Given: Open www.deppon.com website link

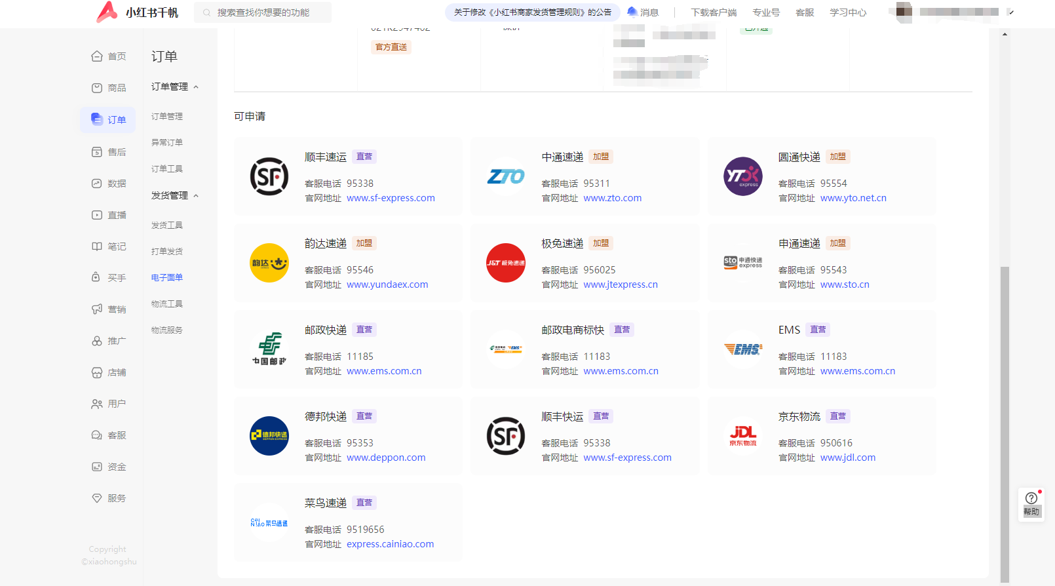Looking at the screenshot, I should 386,458.
